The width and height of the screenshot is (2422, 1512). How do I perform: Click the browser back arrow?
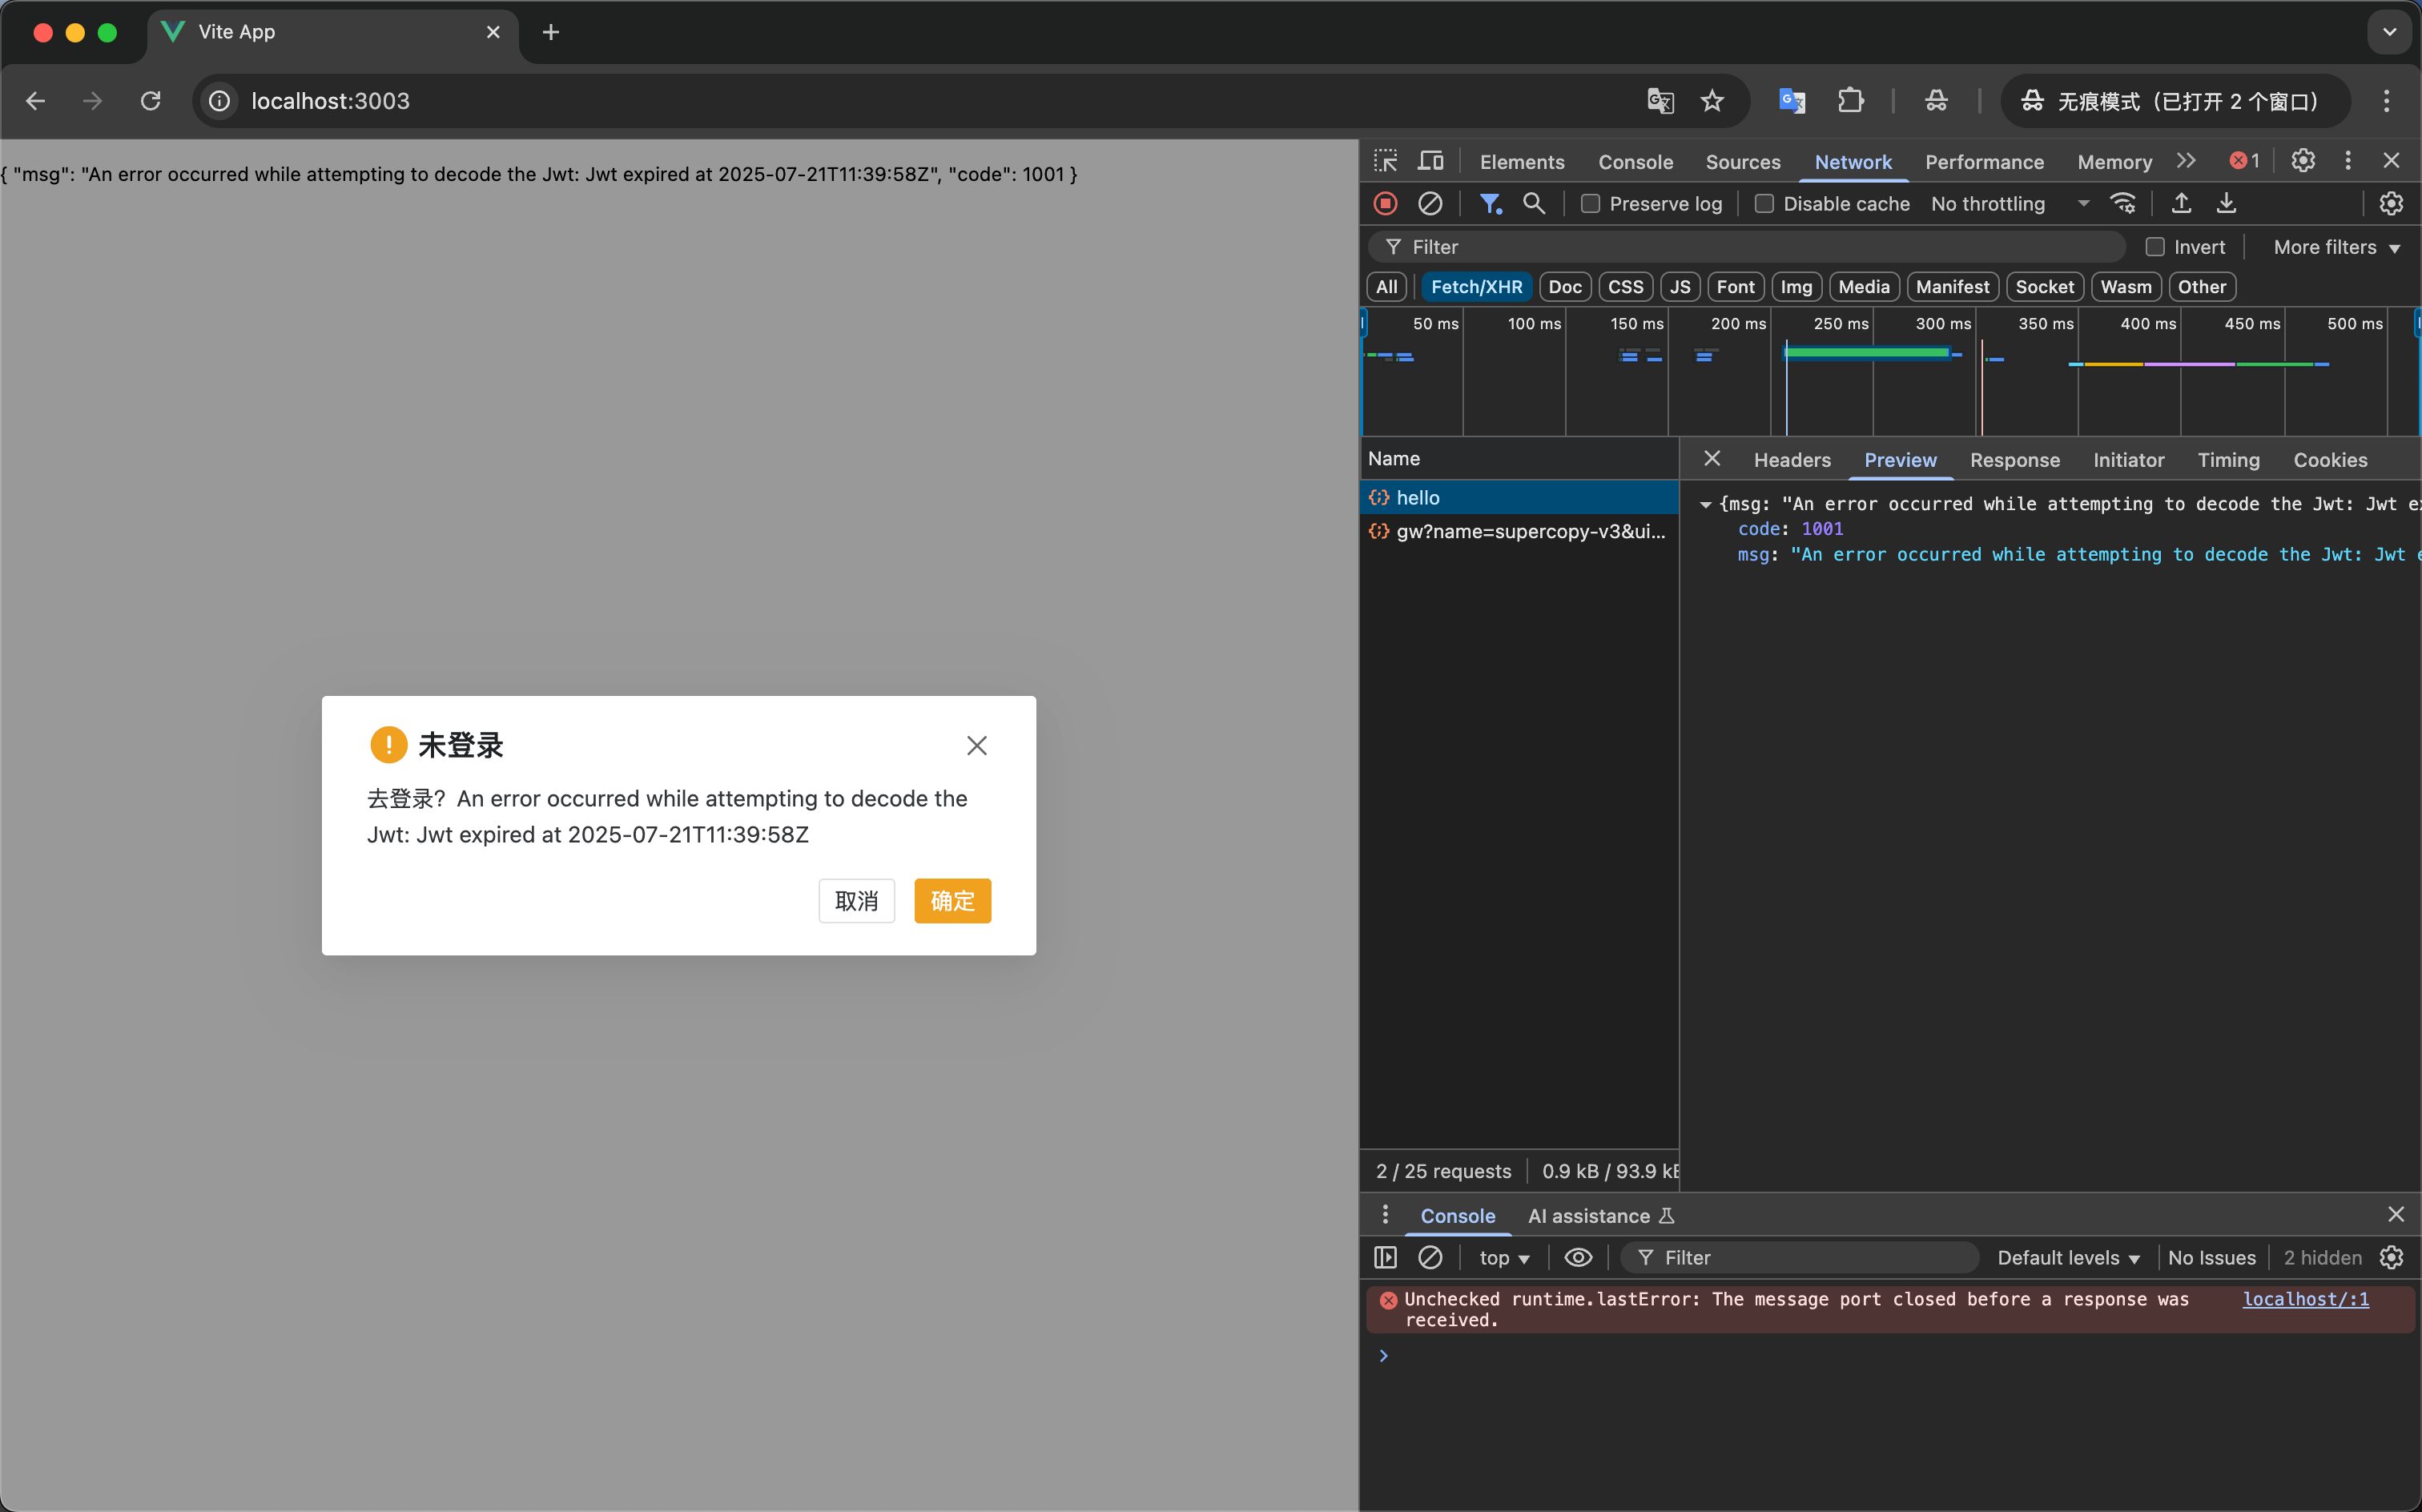coord(36,101)
